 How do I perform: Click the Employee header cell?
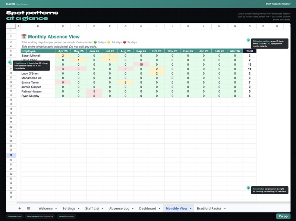38,51
